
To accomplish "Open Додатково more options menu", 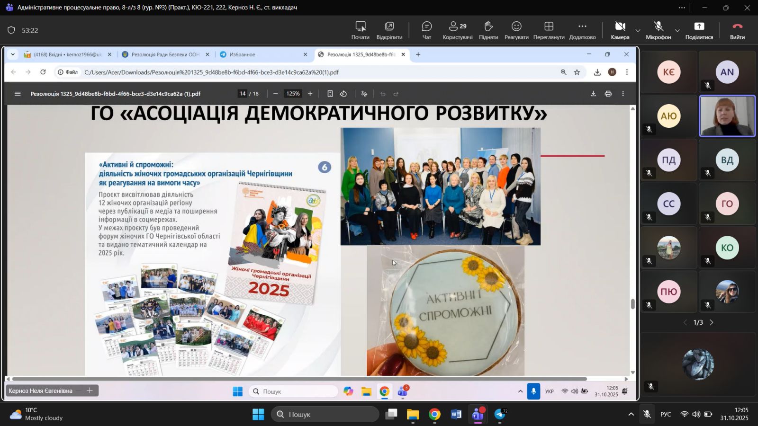I will coord(582,30).
